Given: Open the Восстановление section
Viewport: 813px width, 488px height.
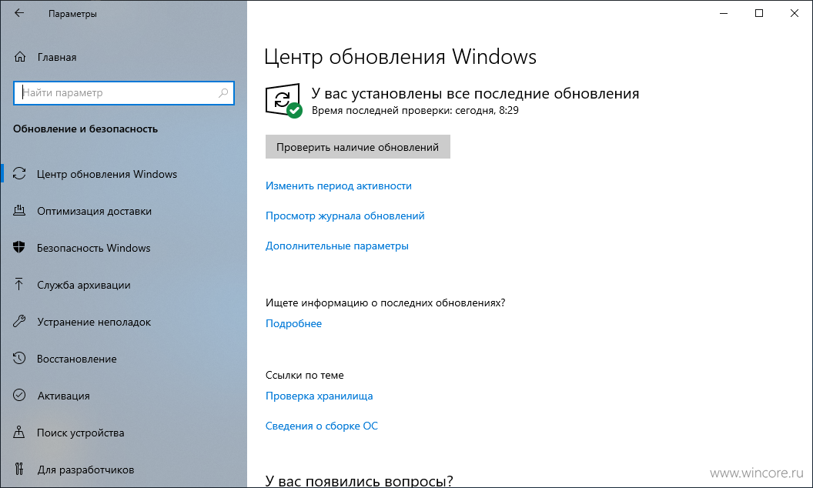Looking at the screenshot, I should pyautogui.click(x=123, y=359).
